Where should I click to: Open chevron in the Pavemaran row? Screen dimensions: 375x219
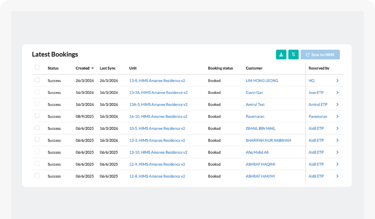click(337, 116)
